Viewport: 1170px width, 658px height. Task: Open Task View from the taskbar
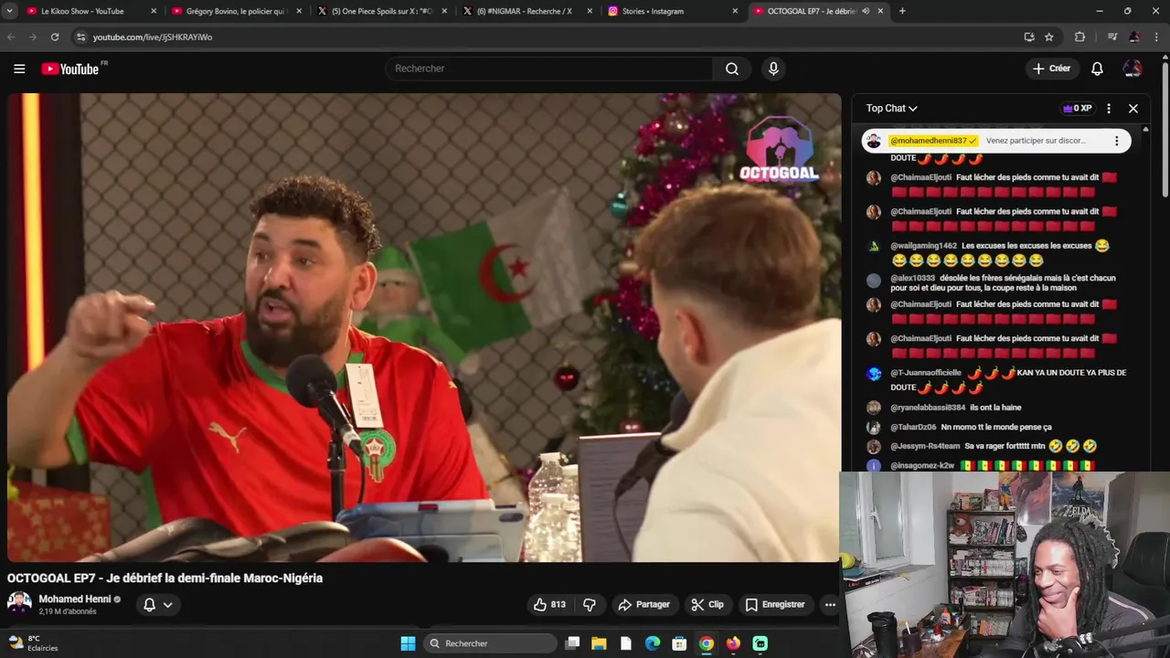tap(572, 643)
